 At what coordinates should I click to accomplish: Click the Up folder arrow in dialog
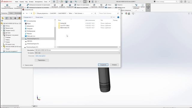pyautogui.click(x=31, y=13)
